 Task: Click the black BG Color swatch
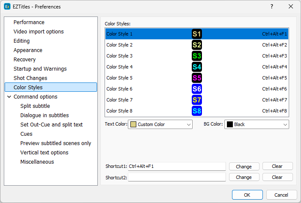click(x=230, y=124)
